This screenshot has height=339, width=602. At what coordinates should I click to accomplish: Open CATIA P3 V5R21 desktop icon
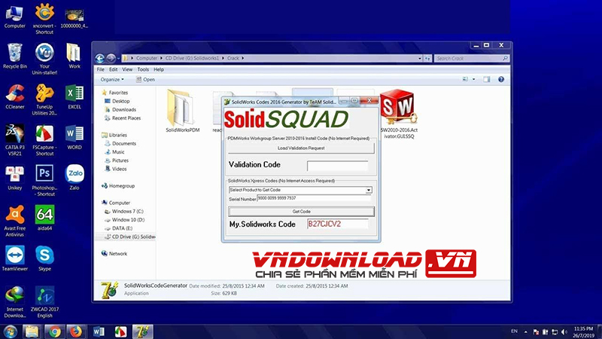(14, 140)
